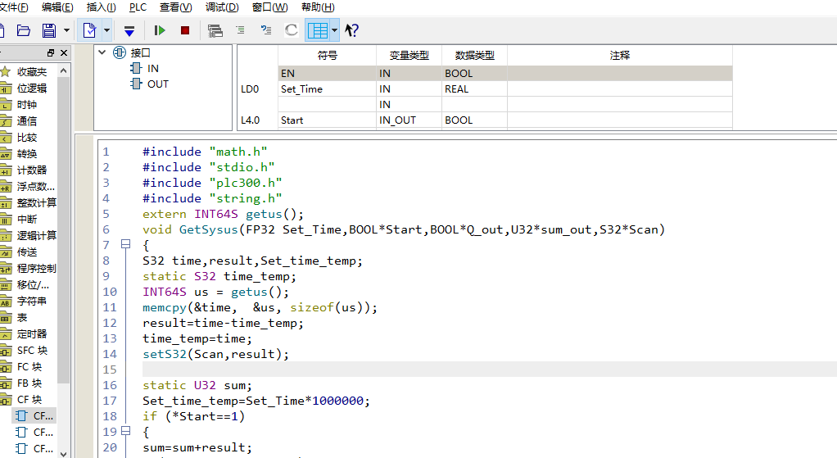Open the 帮助(H) menu
This screenshot has width=837, height=458.
click(x=318, y=7)
